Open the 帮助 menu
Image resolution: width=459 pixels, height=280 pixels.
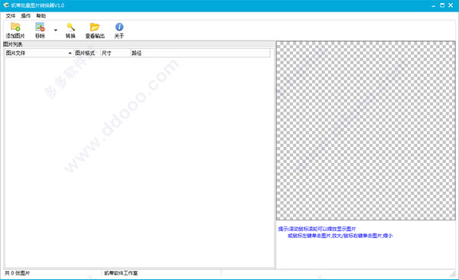(41, 16)
